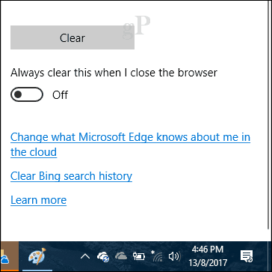
Task: Click the 13/8/2017 date in the tray
Action: coord(208,263)
